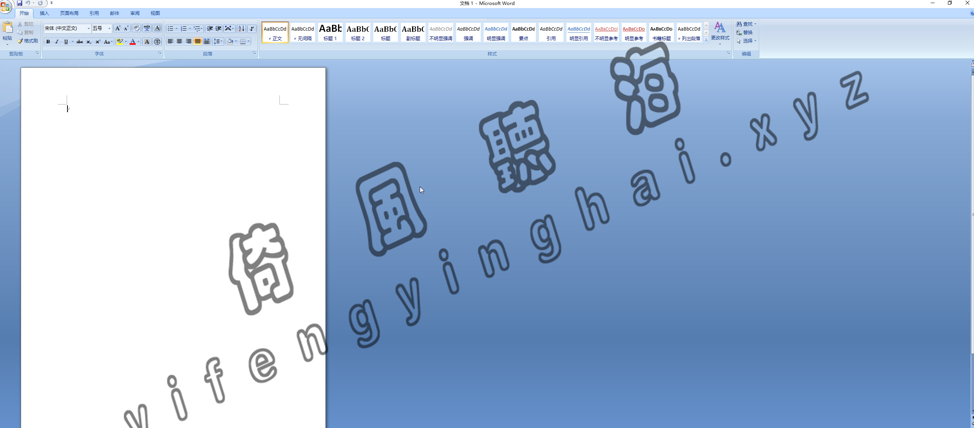974x428 pixels.
Task: Expand the line spacing menu
Action: 218,42
